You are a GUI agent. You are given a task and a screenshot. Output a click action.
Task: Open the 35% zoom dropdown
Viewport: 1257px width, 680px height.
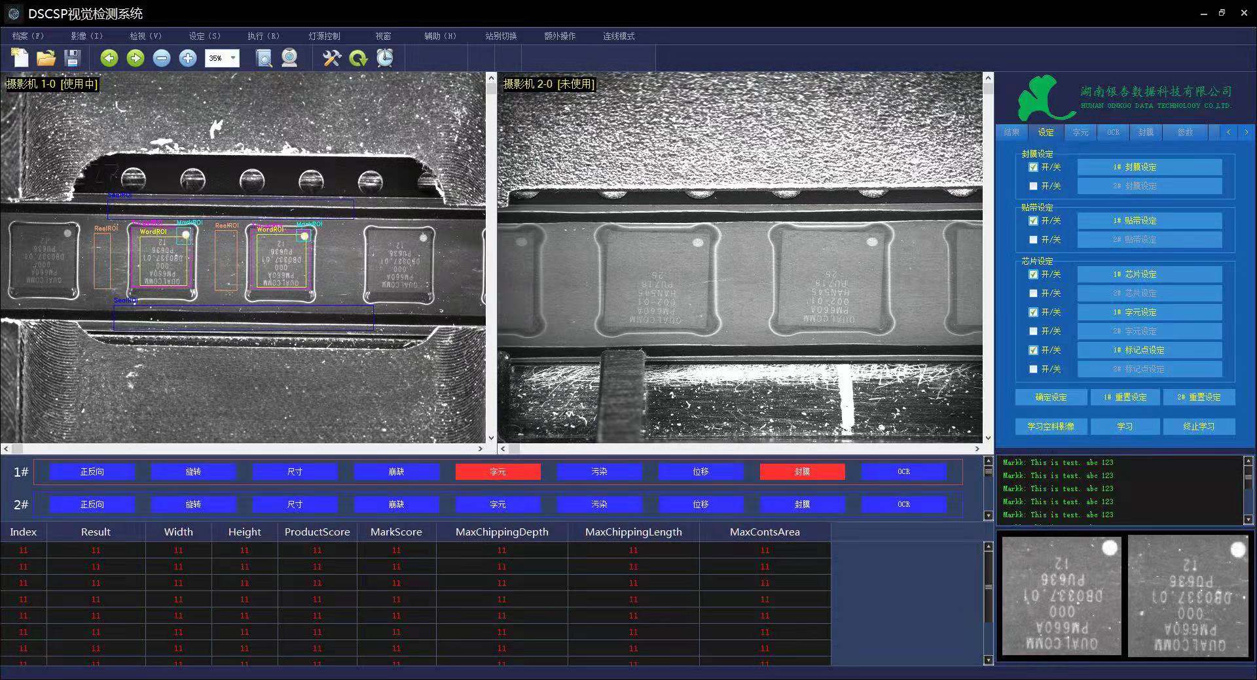(233, 58)
